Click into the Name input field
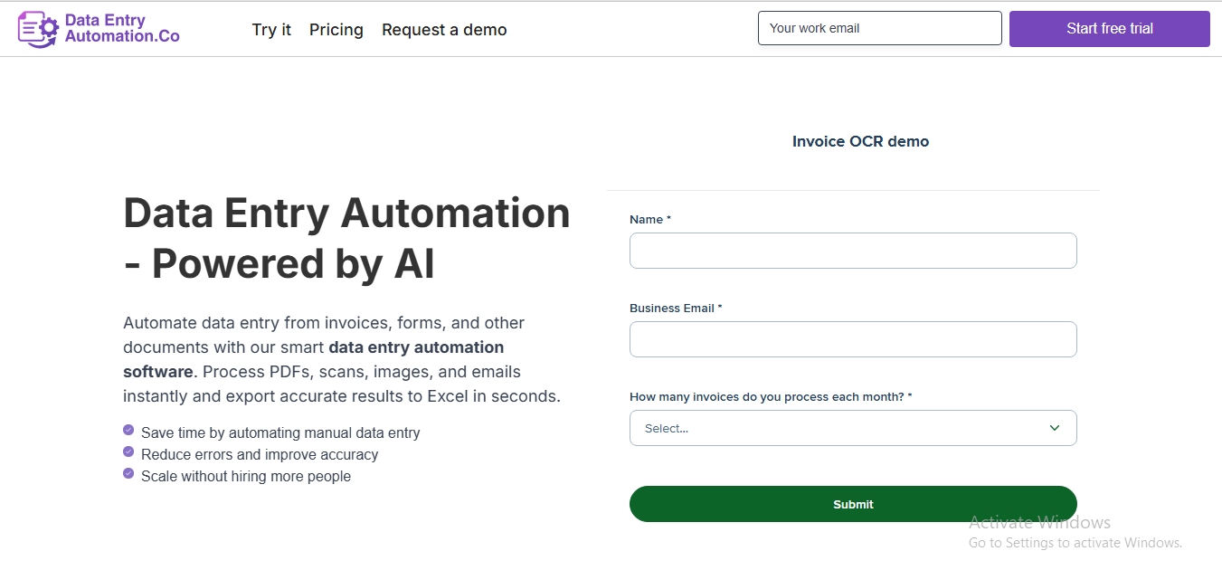 pos(853,251)
